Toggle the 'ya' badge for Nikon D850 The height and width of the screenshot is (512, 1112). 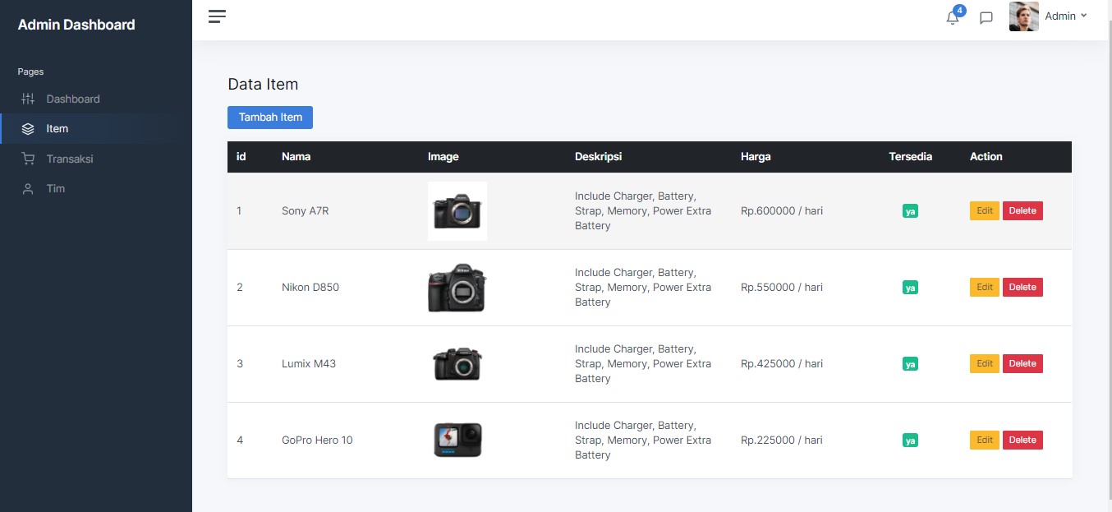(x=910, y=287)
